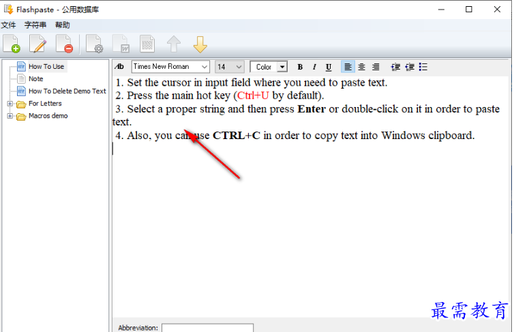
Task: Click the edit string pencil icon
Action: [x=38, y=44]
